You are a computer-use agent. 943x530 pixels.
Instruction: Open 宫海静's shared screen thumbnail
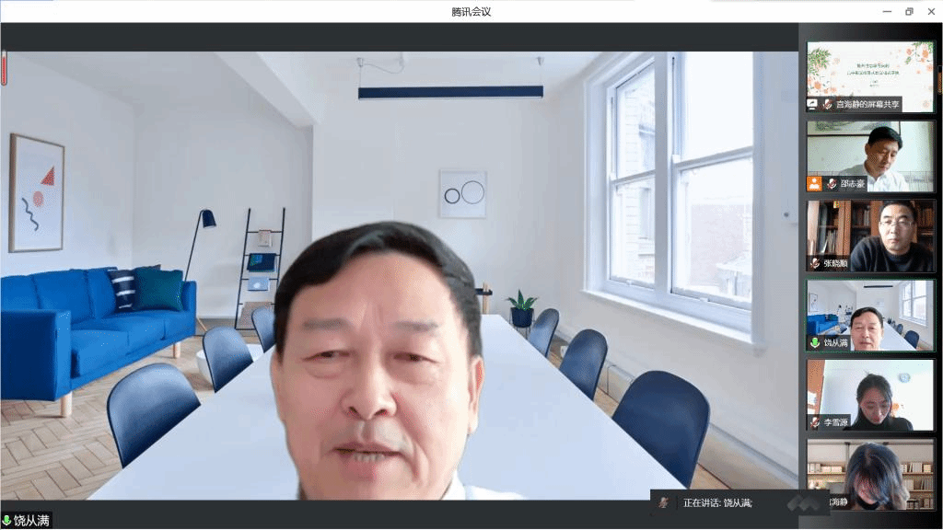point(869,72)
